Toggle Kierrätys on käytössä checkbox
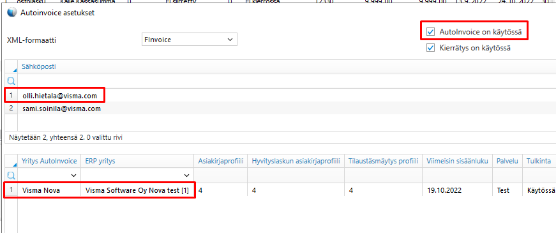 click(x=430, y=48)
